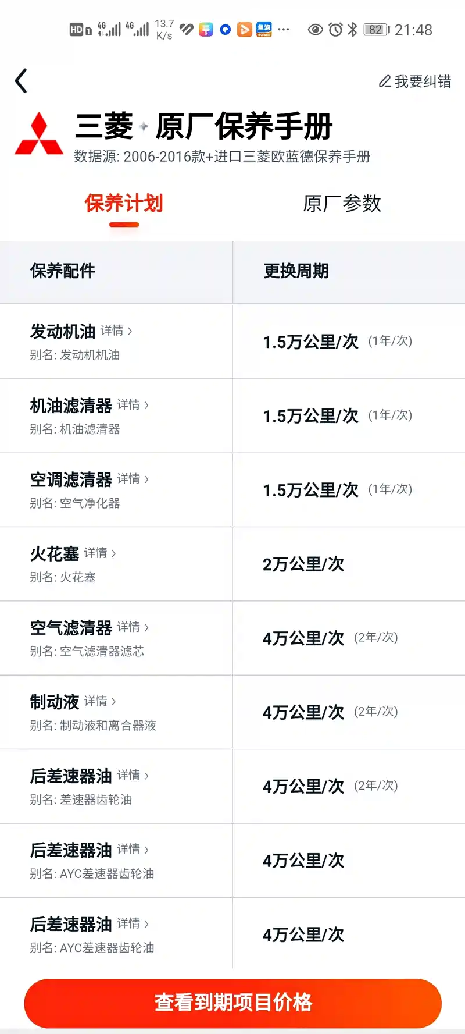
Task: Tap the pencil icon beside 我要纠错
Action: pyautogui.click(x=384, y=81)
